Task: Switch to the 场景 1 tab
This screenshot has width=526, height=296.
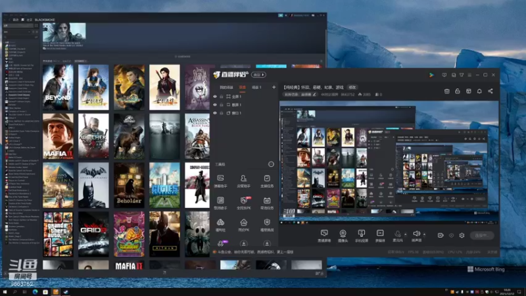Action: pos(256,87)
